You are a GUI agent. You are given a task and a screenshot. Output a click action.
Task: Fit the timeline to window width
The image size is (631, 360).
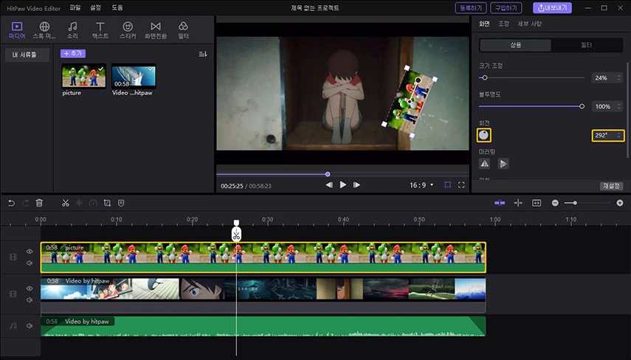(537, 203)
